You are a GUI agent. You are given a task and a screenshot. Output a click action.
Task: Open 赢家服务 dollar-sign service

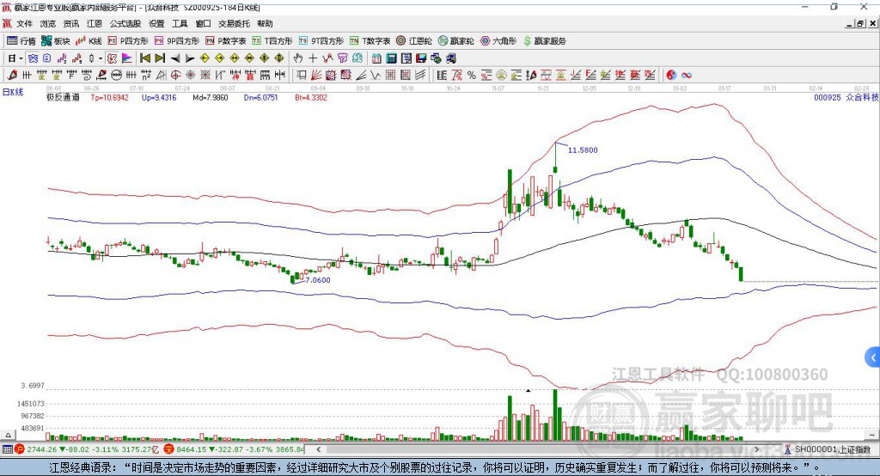544,41
